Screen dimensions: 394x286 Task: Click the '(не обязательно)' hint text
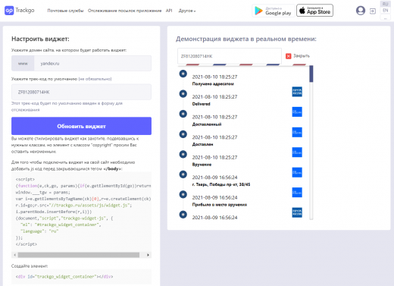coord(95,79)
